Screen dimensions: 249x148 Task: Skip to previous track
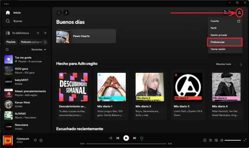[x=118, y=138]
